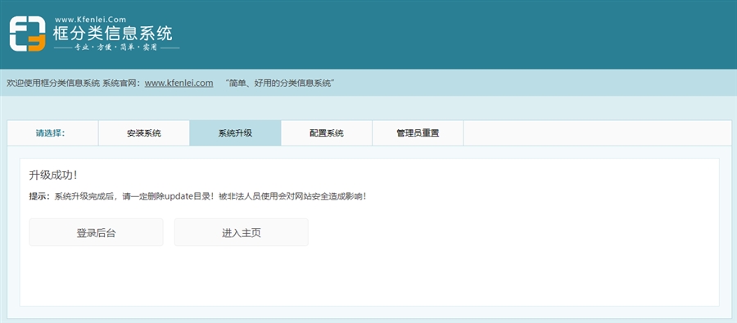This screenshot has height=323, width=737.
Task: Switch to the 安装系统 tab
Action: (144, 133)
